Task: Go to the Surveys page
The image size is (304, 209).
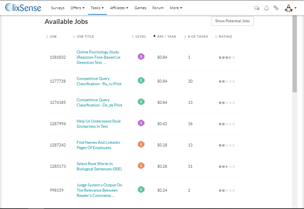Action: (x=58, y=8)
